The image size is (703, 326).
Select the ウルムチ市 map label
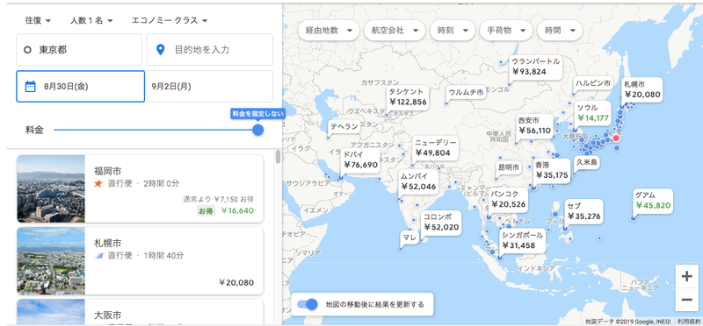[x=466, y=93]
